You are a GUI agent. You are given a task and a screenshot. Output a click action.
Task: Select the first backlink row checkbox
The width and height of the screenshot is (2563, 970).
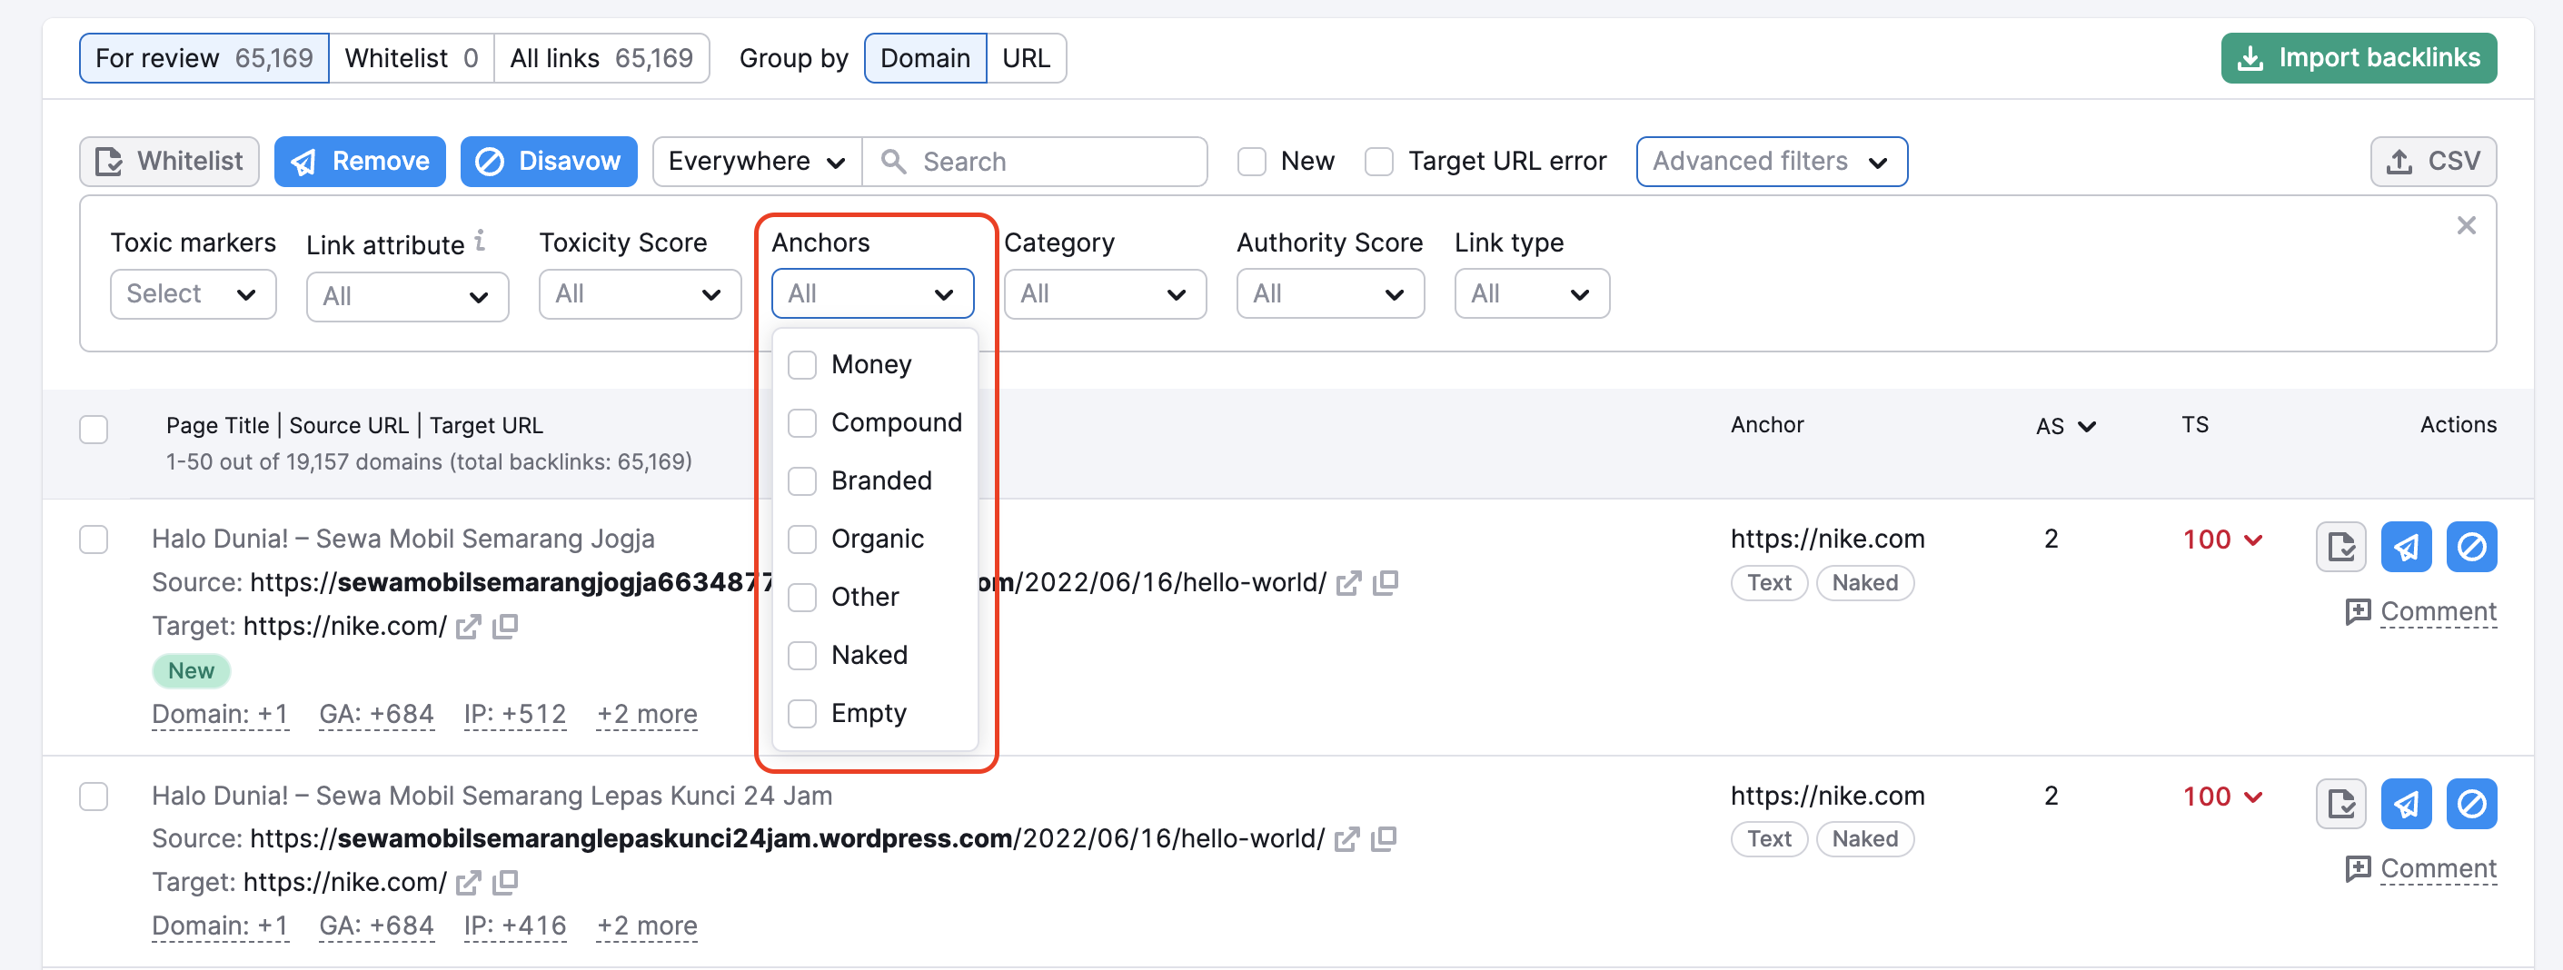(94, 539)
